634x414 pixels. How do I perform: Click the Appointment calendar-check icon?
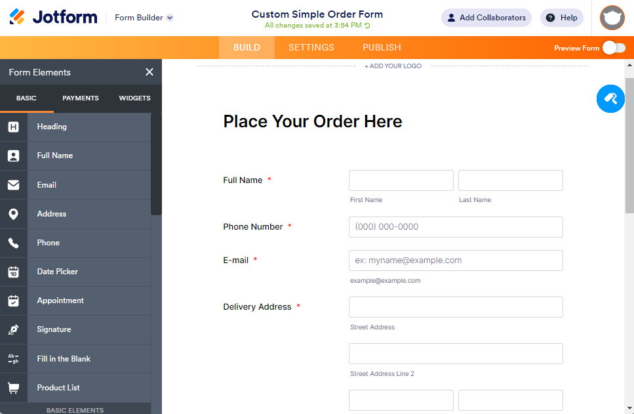pos(13,300)
